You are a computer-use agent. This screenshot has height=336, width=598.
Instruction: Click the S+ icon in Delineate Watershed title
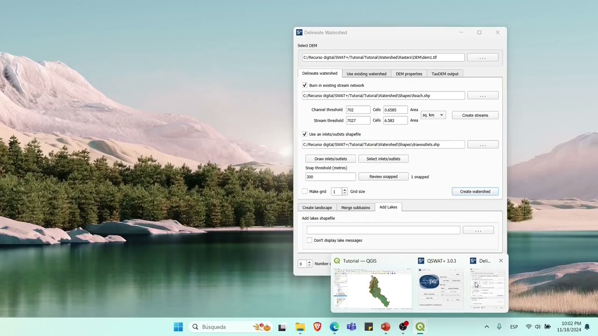click(299, 32)
